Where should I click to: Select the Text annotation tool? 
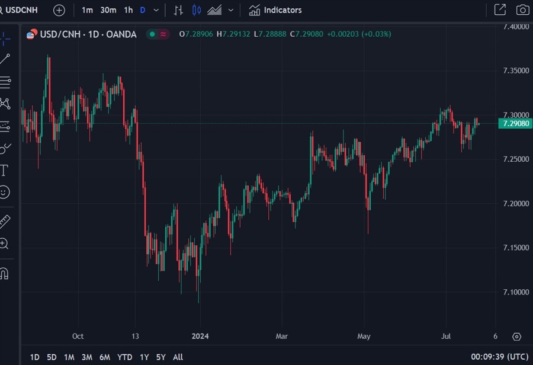pos(5,169)
